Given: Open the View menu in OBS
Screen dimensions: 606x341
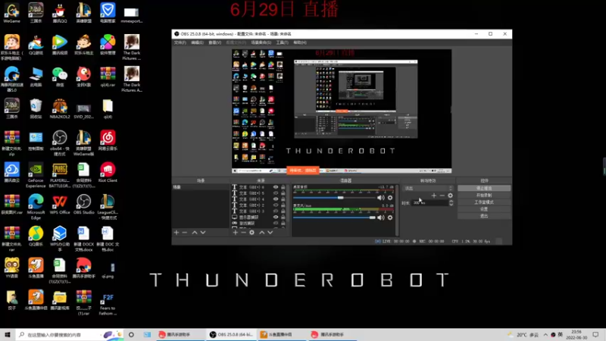Looking at the screenshot, I should point(215,42).
